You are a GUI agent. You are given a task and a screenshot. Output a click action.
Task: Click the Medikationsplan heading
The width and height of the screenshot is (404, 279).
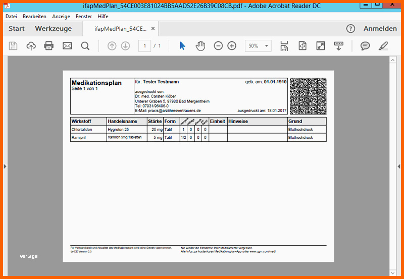tap(96, 83)
